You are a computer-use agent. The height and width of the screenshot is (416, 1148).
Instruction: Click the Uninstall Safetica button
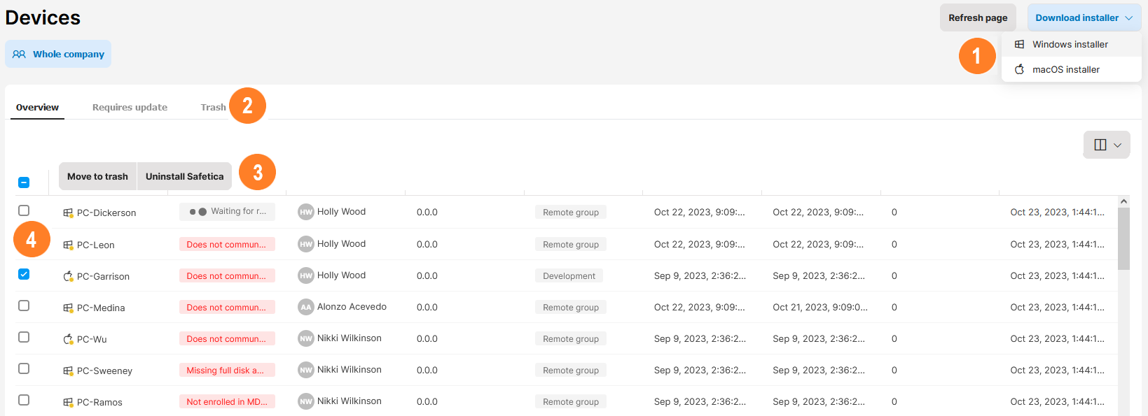tap(184, 176)
